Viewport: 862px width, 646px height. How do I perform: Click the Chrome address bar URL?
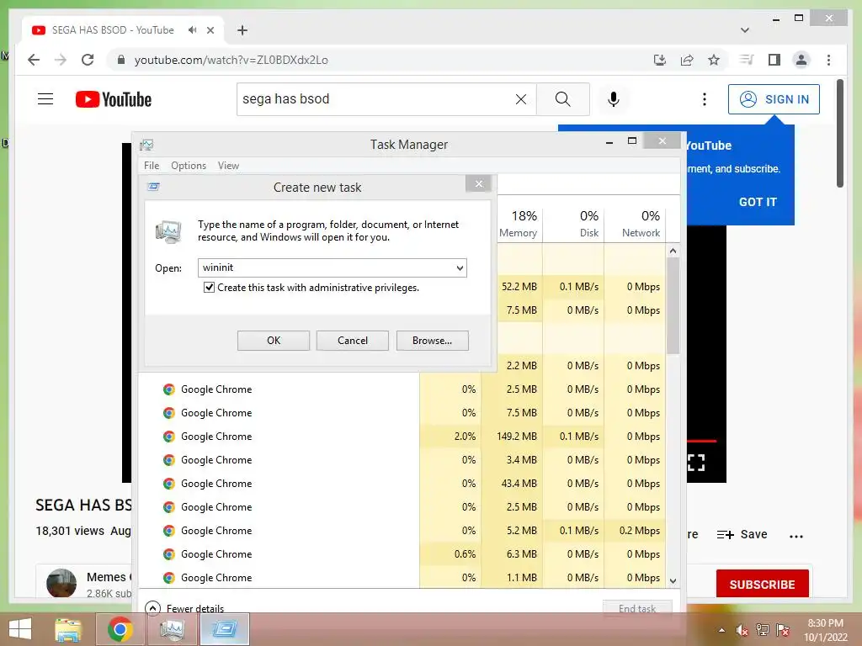pyautogui.click(x=231, y=60)
